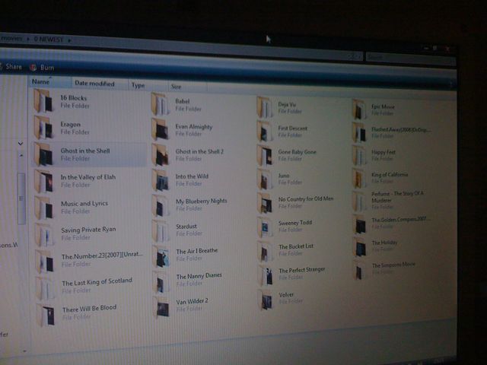Open The Bucket List folder icon
This screenshot has height=365, width=487.
pyautogui.click(x=266, y=251)
